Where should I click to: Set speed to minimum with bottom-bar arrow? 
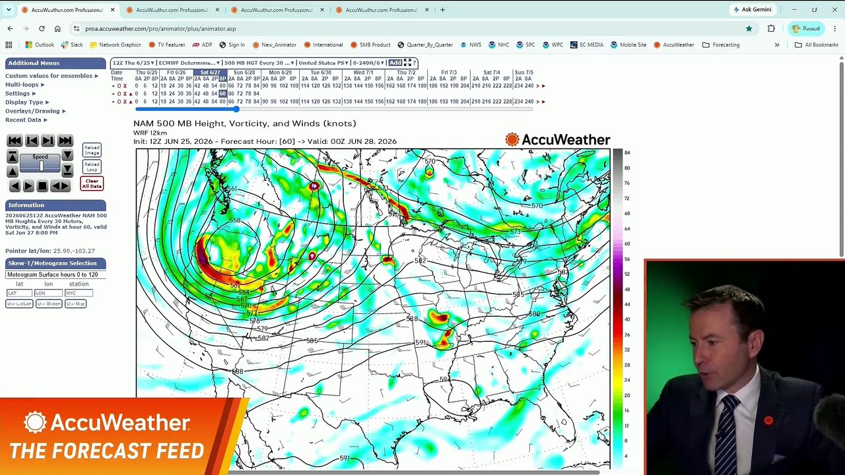point(67,171)
